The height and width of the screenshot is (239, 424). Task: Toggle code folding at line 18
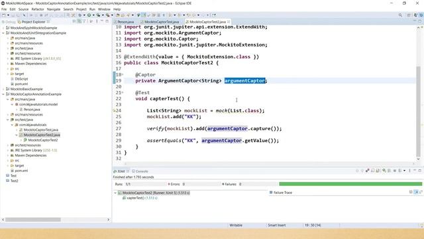(x=123, y=74)
